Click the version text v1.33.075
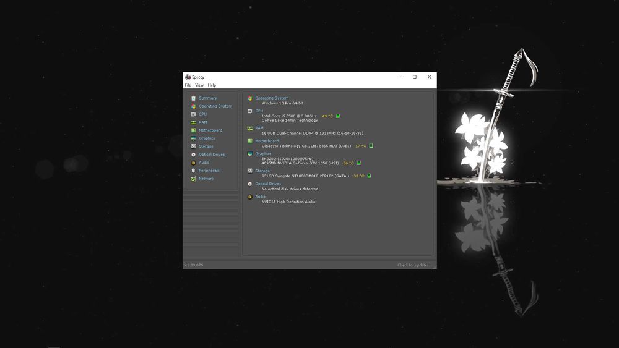This screenshot has height=348, width=619. (x=194, y=265)
